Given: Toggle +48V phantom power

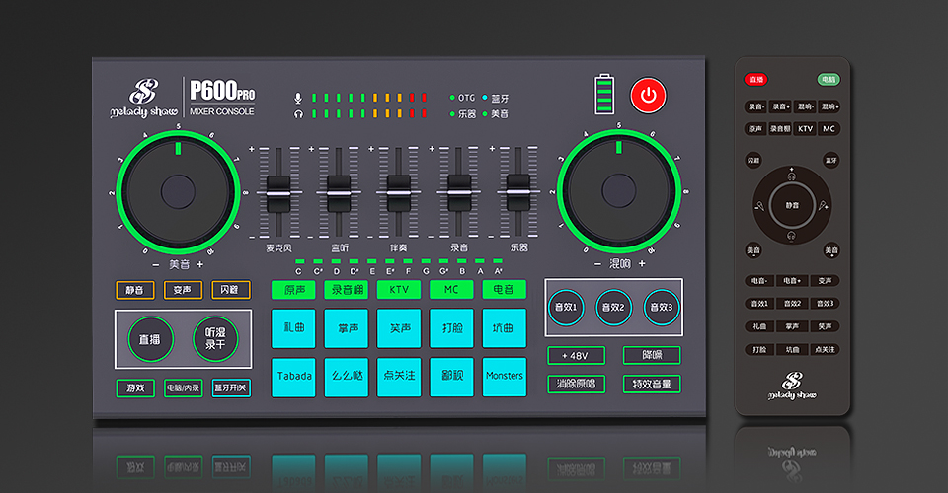Looking at the screenshot, I should coord(576,355).
